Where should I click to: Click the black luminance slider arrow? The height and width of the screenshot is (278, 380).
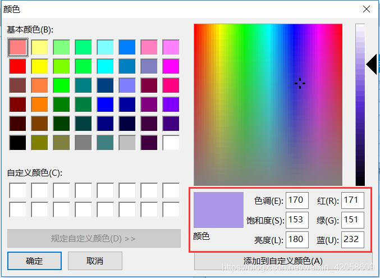(x=372, y=65)
